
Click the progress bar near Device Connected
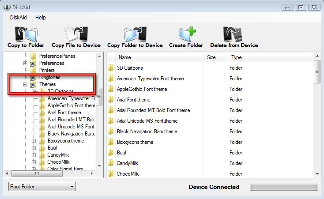(x=284, y=186)
